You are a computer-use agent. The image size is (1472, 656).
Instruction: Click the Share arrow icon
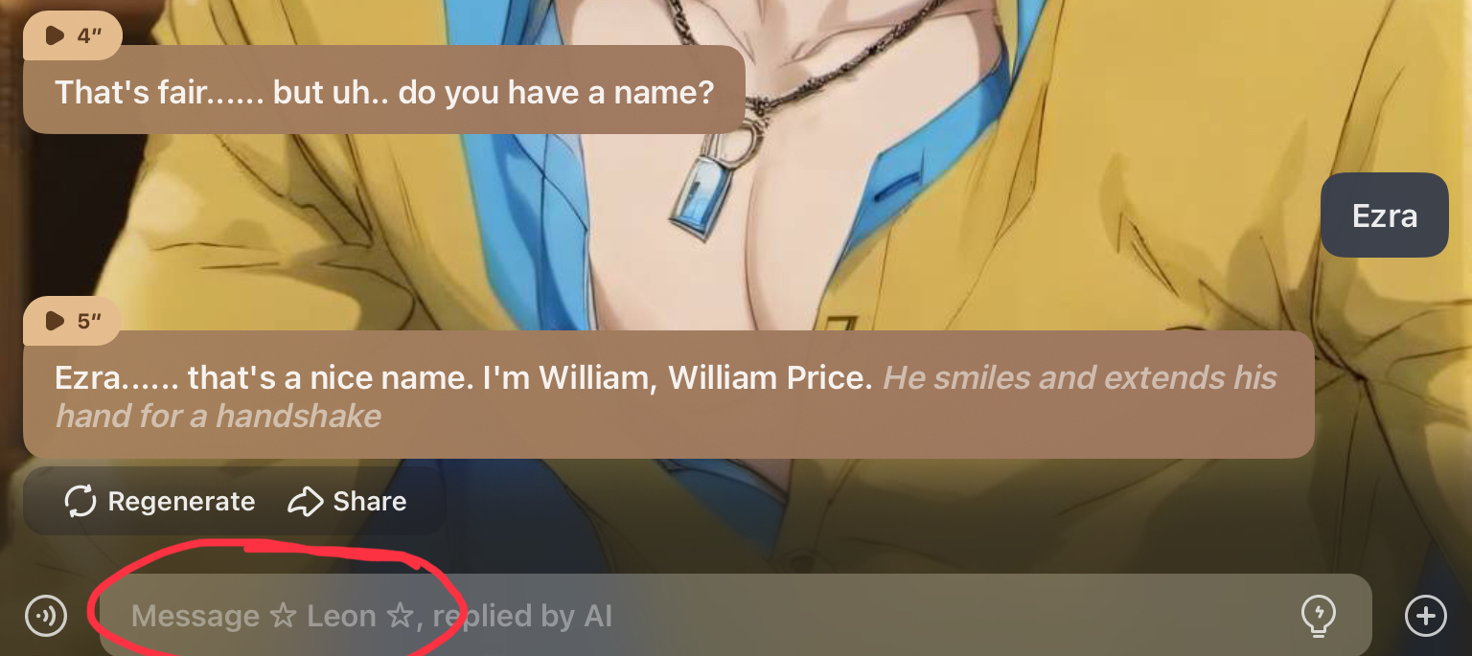coord(305,501)
